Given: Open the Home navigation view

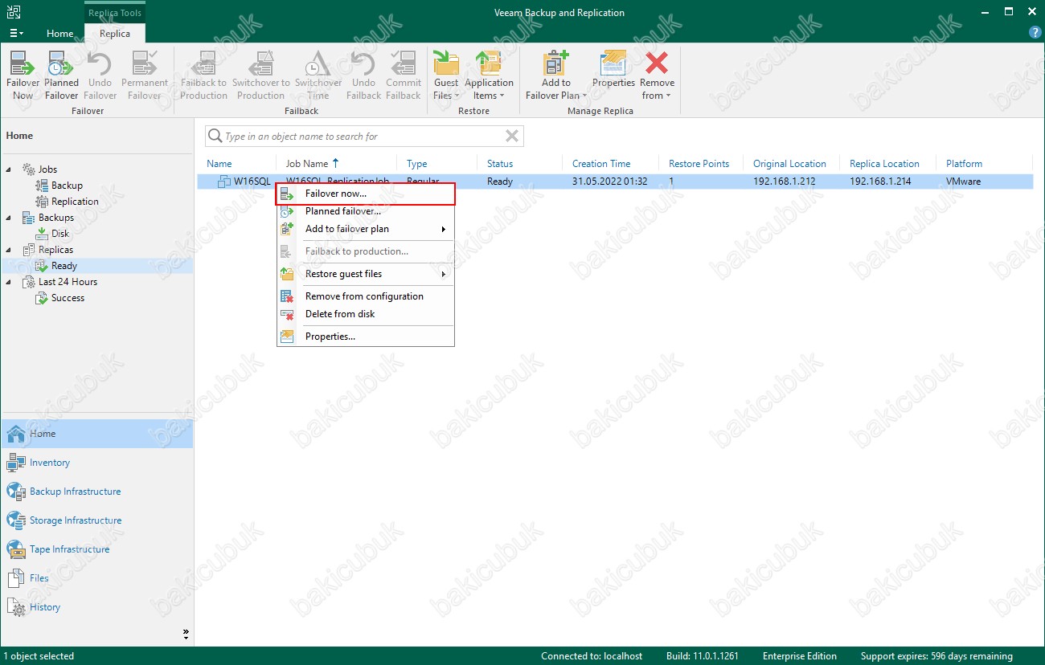Looking at the screenshot, I should [96, 434].
